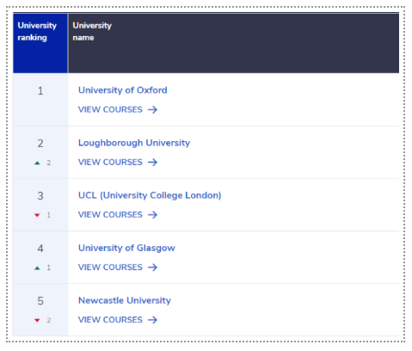
Task: Click the arrow icon beside Loughborough's View Courses
Action: pos(152,163)
